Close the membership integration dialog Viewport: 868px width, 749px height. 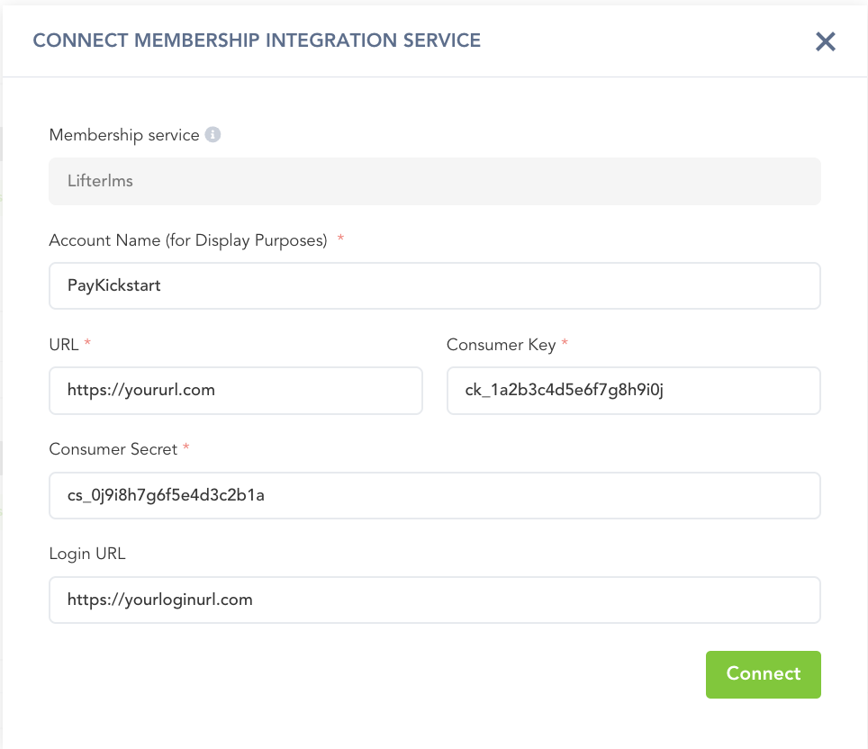click(x=825, y=41)
